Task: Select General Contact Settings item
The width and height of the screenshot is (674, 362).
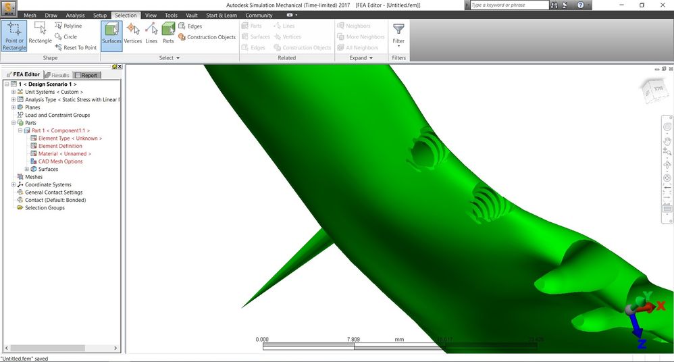Action: click(54, 192)
